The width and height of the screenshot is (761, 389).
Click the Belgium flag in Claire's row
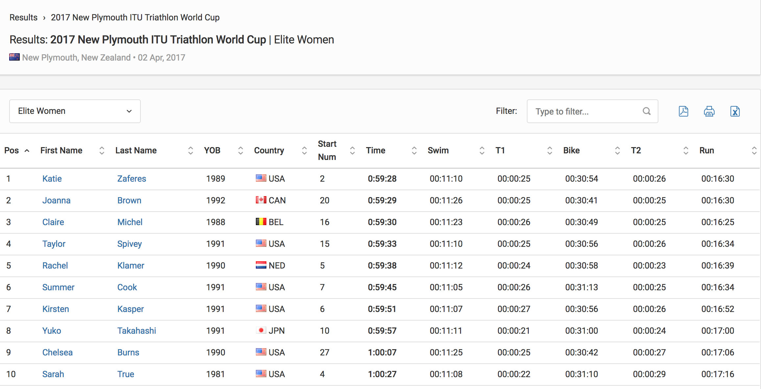point(261,222)
